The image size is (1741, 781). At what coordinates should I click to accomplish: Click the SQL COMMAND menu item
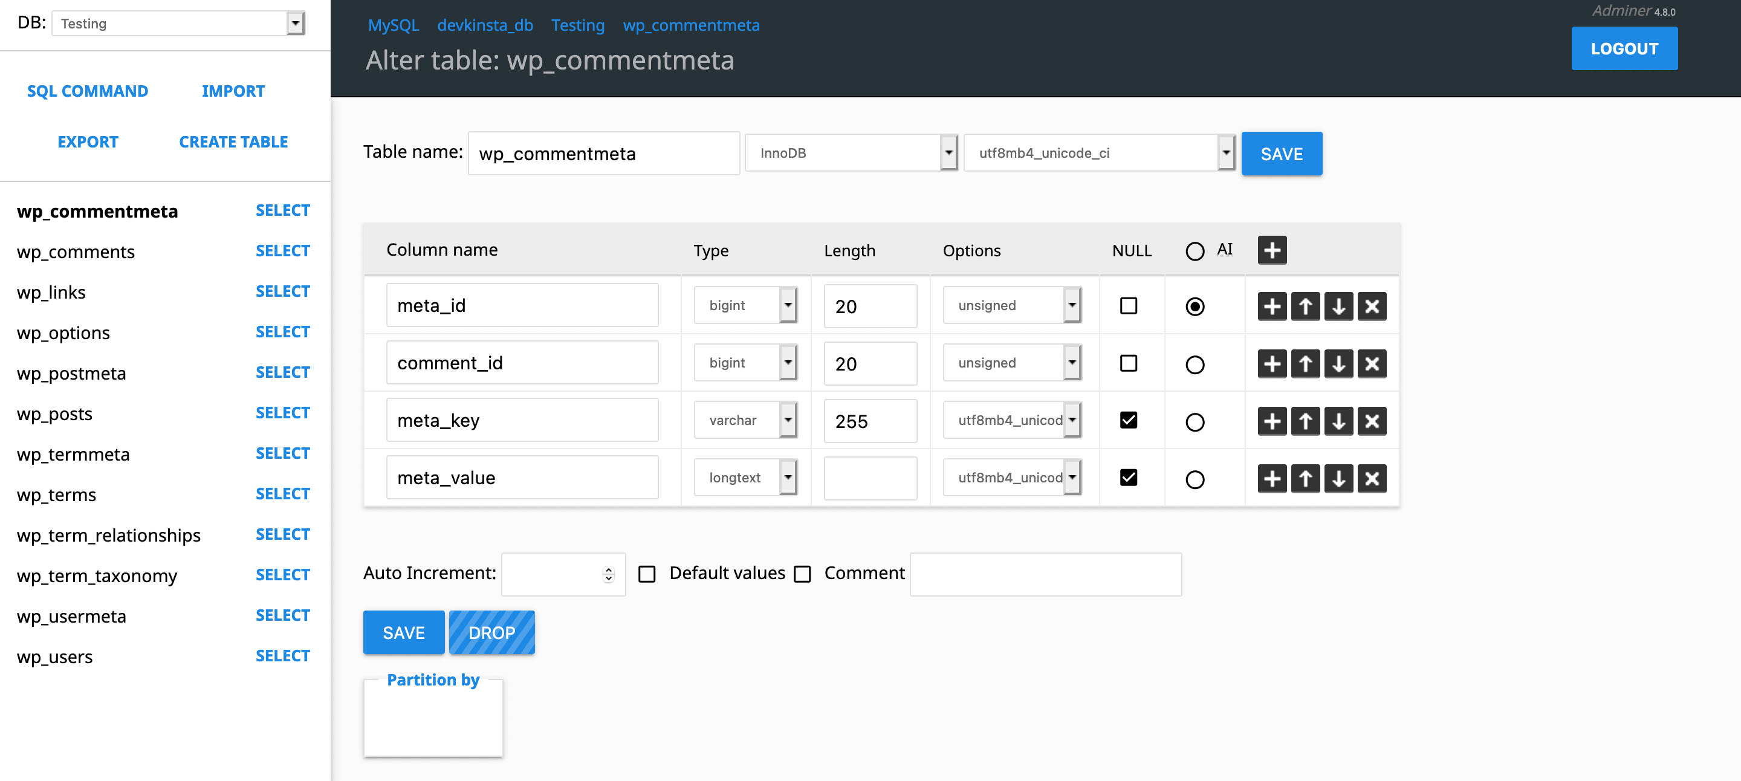click(86, 91)
